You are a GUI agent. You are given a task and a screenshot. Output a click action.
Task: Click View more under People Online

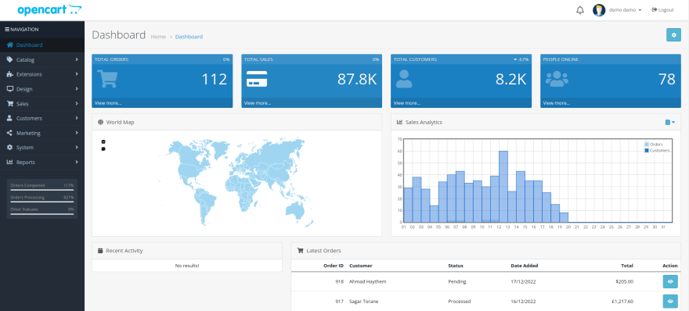click(x=557, y=103)
